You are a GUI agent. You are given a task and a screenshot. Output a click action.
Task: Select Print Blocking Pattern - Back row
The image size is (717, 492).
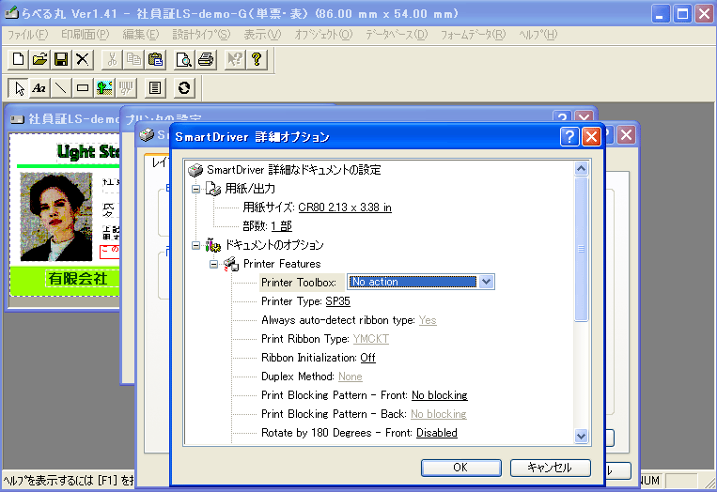[x=364, y=414]
